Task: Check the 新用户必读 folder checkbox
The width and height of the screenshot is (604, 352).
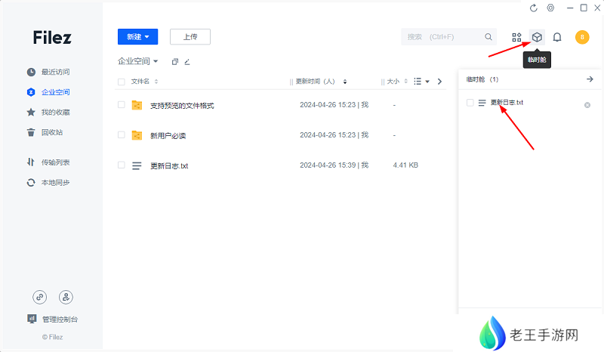Action: 122,135
